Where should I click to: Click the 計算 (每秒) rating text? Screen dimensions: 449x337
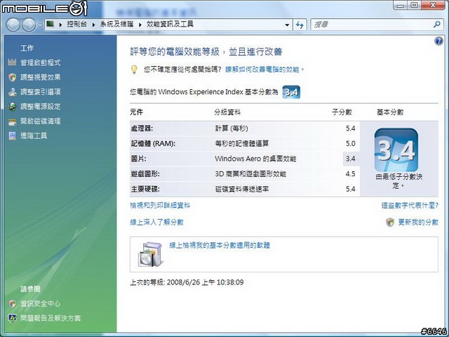point(232,128)
